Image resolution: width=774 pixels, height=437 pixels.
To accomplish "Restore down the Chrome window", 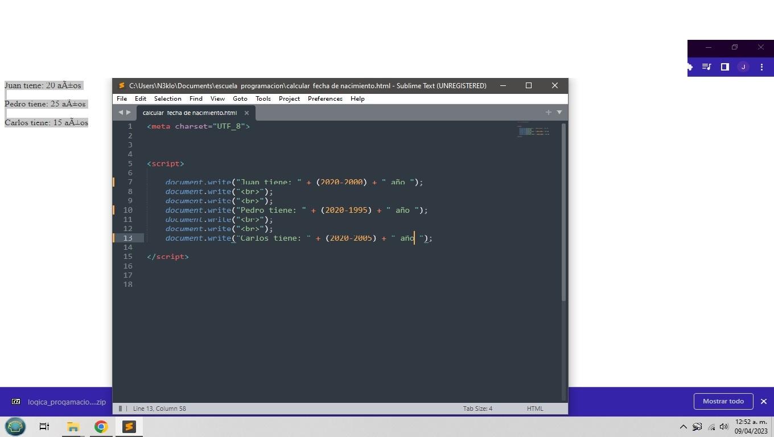I will pyautogui.click(x=735, y=47).
